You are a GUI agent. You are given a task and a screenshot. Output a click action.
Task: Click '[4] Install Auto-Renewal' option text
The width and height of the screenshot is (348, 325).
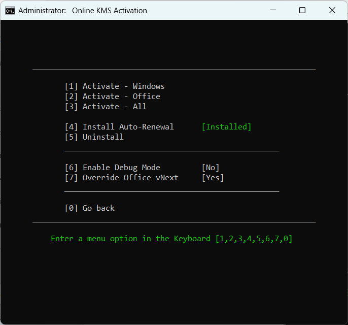119,127
